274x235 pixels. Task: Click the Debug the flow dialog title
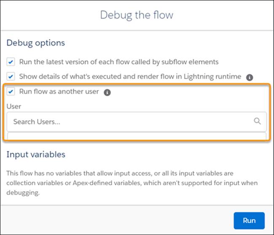pyautogui.click(x=137, y=15)
